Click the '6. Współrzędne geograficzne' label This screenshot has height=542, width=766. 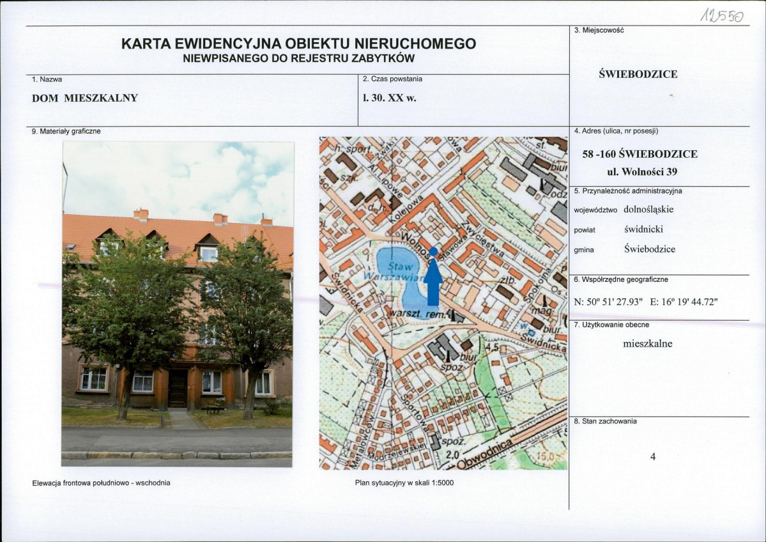[621, 280]
